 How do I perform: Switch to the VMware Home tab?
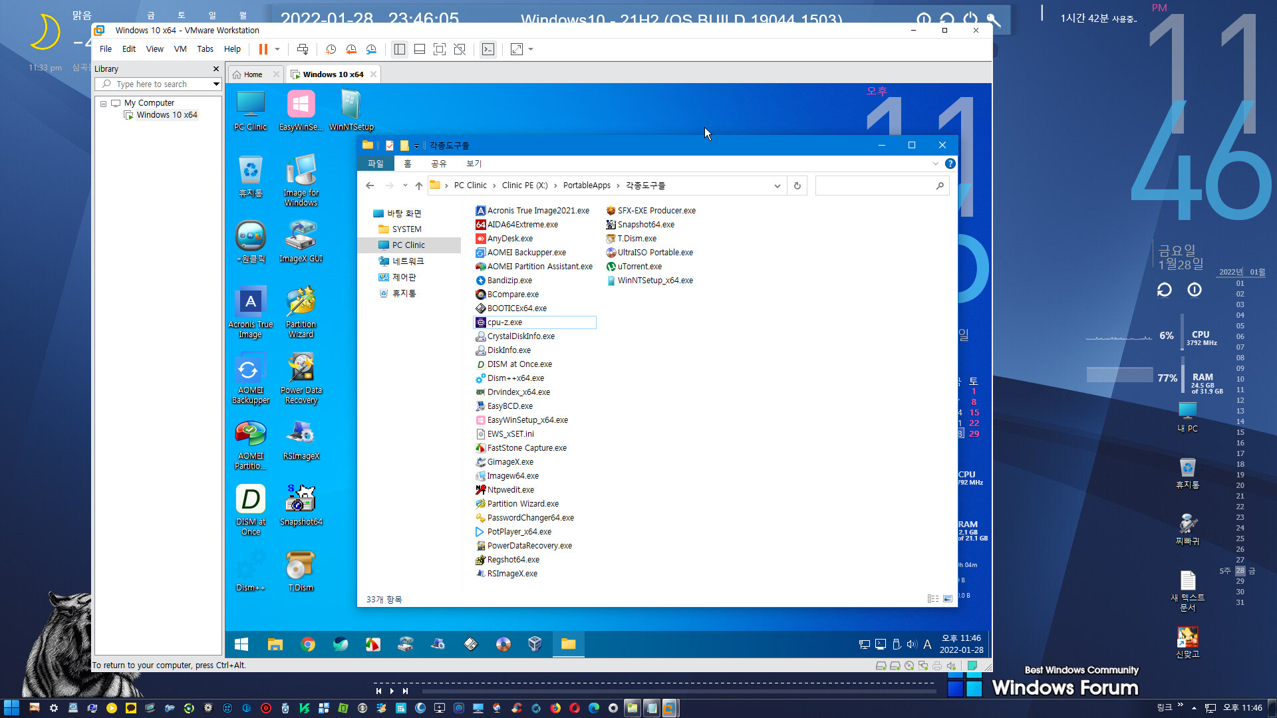(253, 74)
